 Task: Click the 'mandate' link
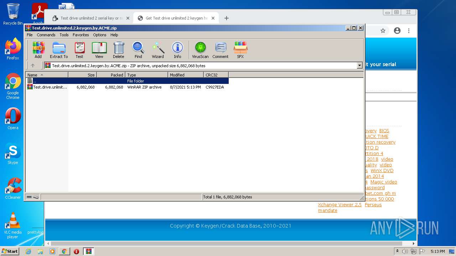[x=328, y=210]
